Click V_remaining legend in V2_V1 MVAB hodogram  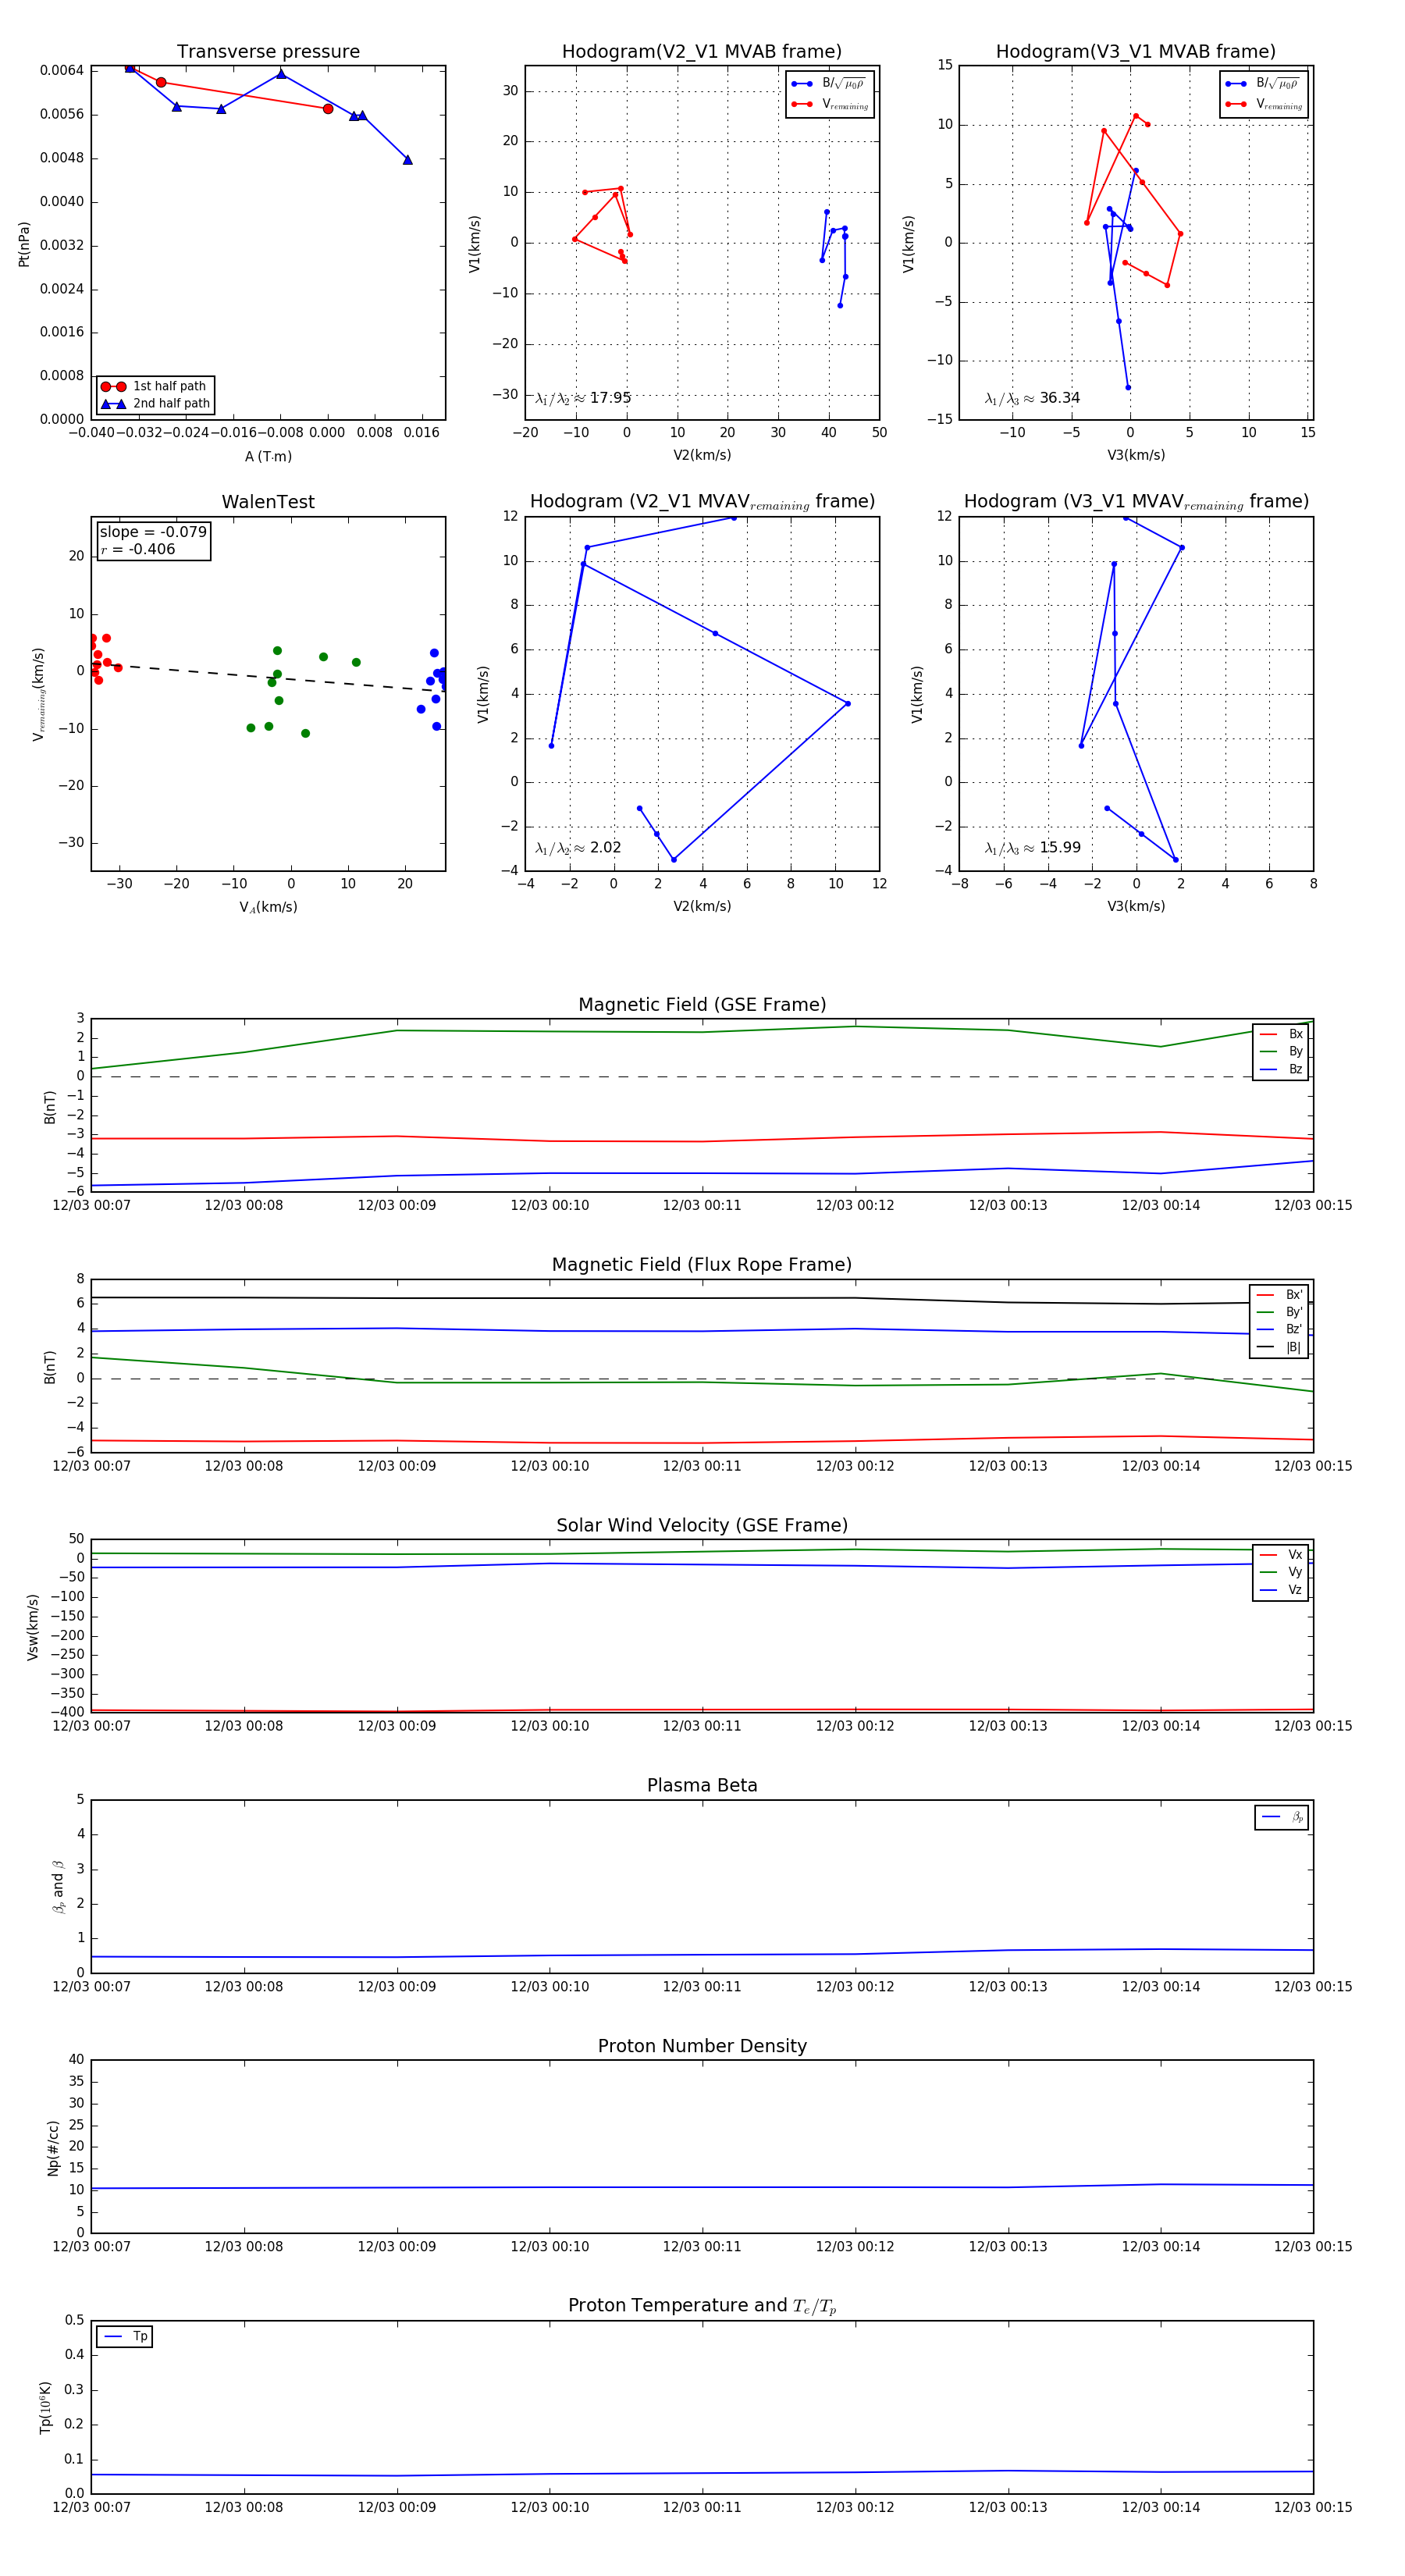(830, 104)
